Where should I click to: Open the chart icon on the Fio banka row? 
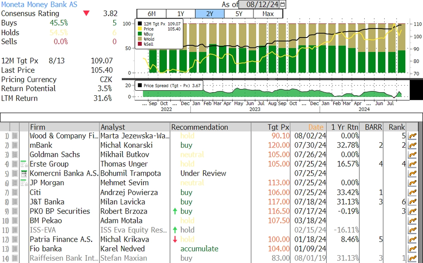[412, 249]
